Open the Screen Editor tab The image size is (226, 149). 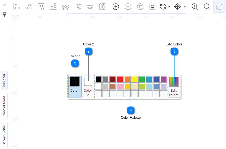[x=5, y=135]
